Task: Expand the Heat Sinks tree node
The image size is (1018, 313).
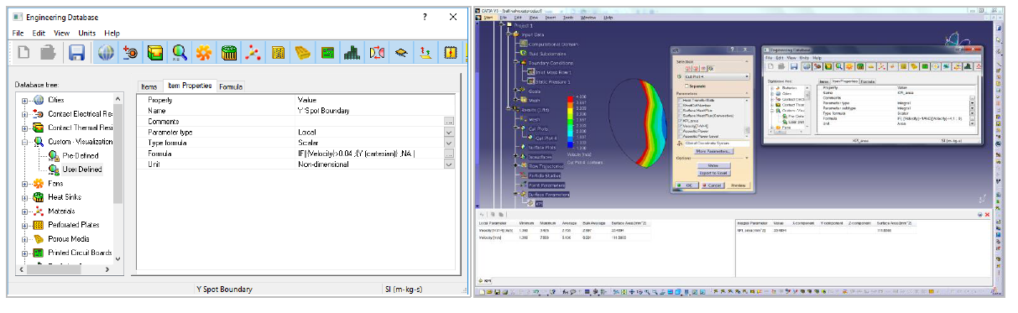Action: pos(25,197)
